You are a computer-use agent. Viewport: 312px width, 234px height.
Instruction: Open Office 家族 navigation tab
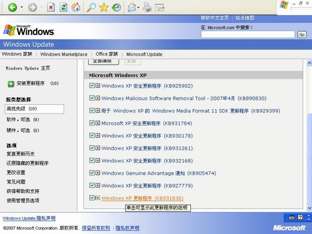107,54
